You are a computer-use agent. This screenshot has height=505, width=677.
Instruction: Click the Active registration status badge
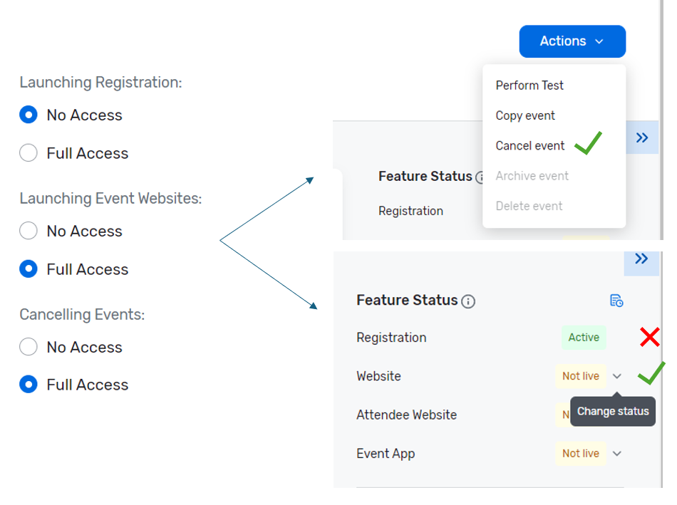click(x=584, y=338)
